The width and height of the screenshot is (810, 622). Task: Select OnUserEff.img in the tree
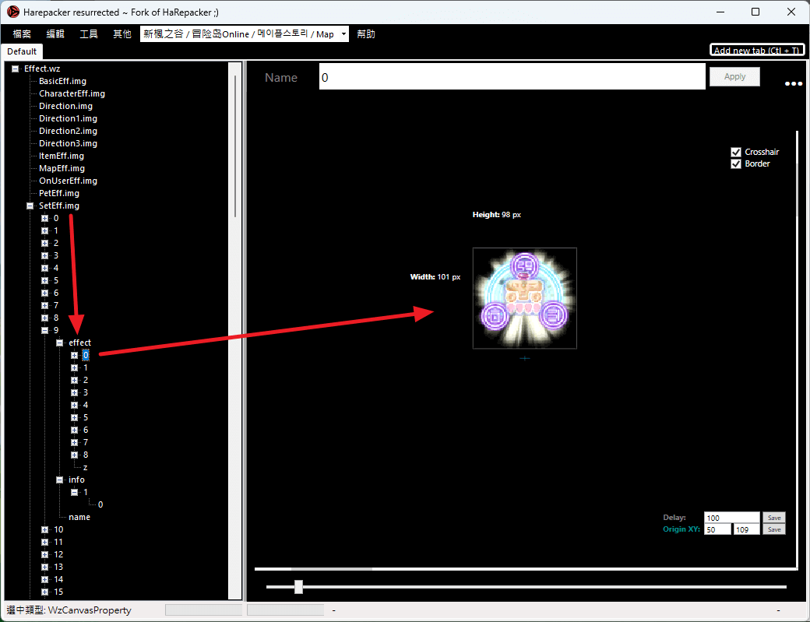[x=68, y=181]
